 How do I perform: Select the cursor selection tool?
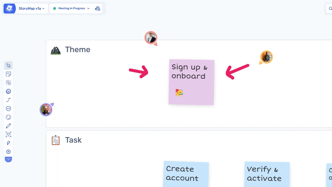8,65
